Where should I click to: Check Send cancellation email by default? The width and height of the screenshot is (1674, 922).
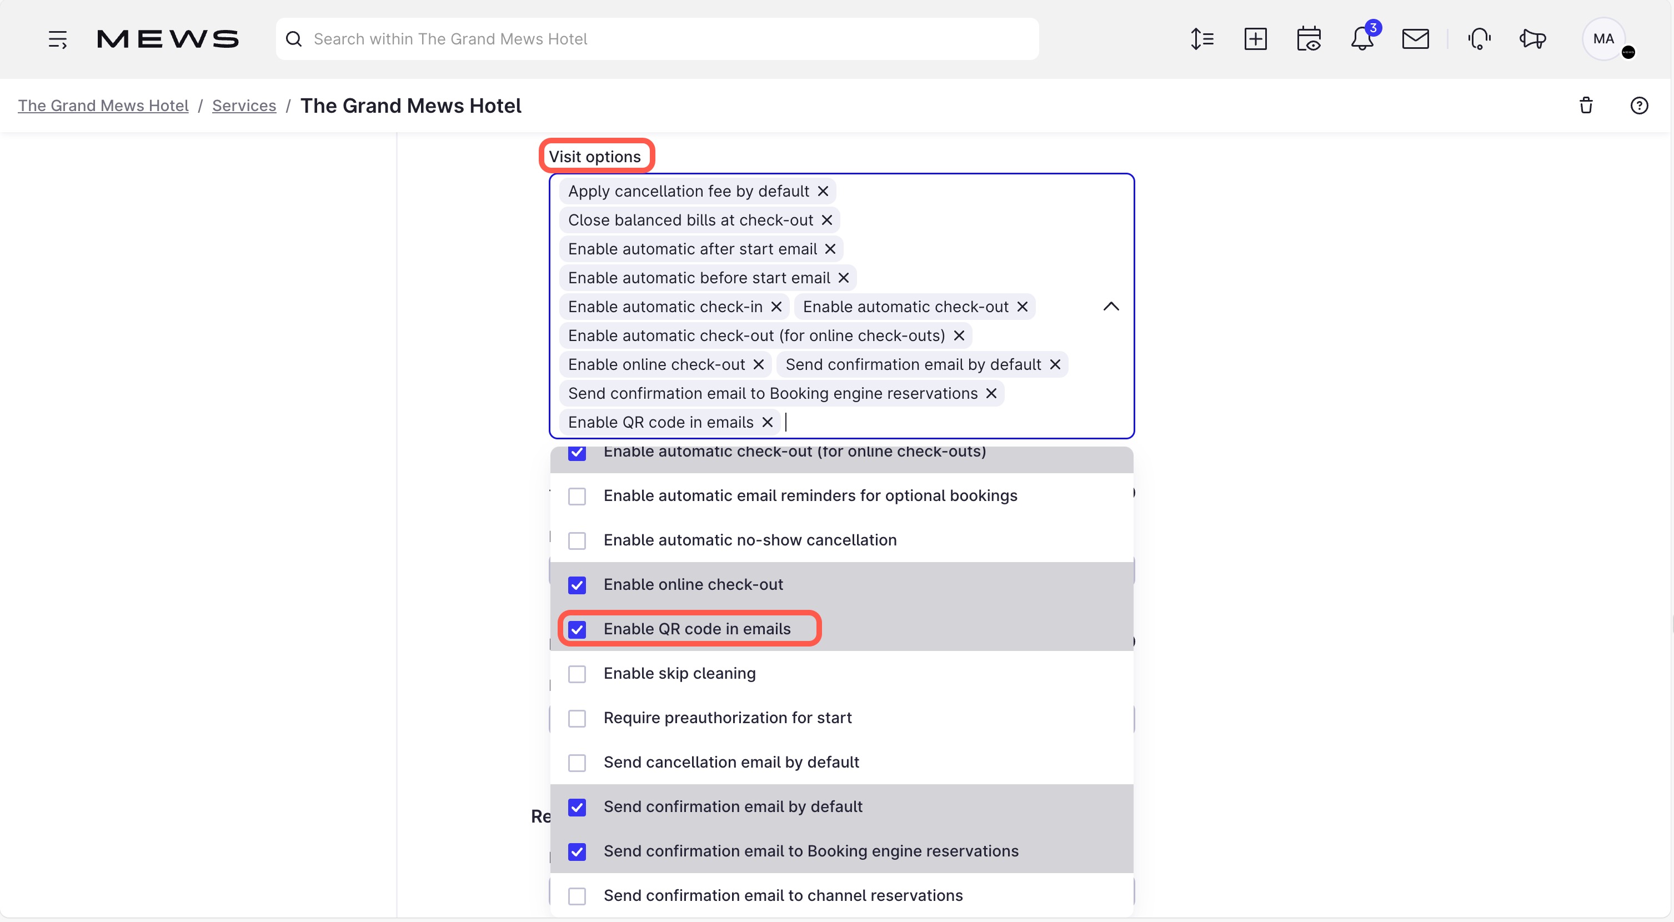coord(577,762)
